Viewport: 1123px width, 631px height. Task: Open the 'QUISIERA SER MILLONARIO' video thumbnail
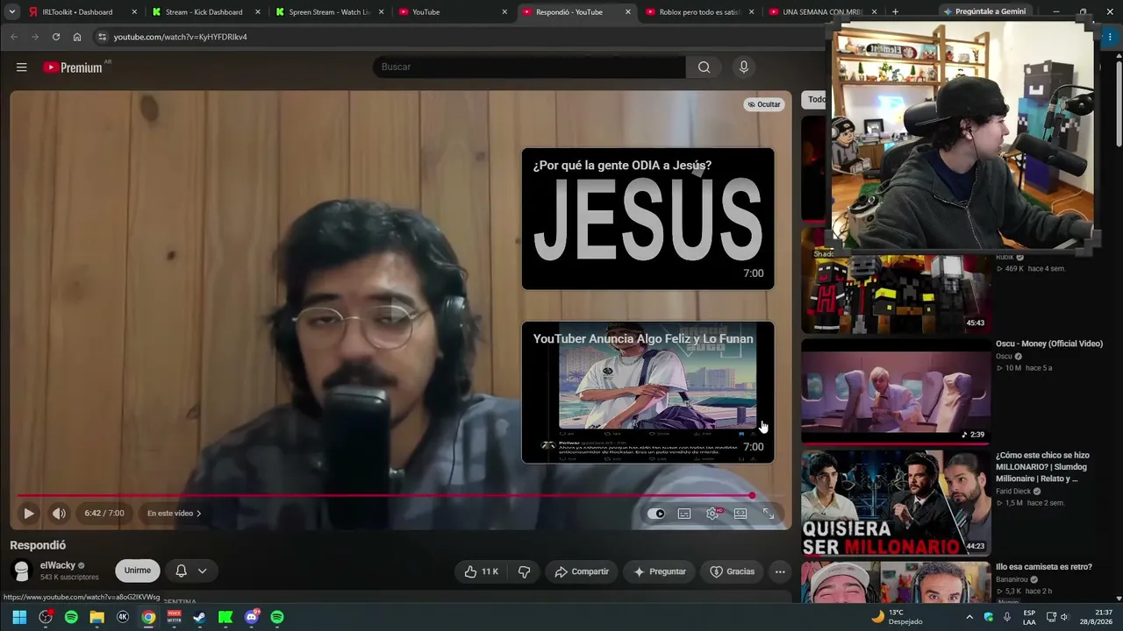896,503
